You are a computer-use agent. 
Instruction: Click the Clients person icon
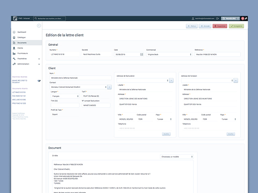tap(14, 48)
